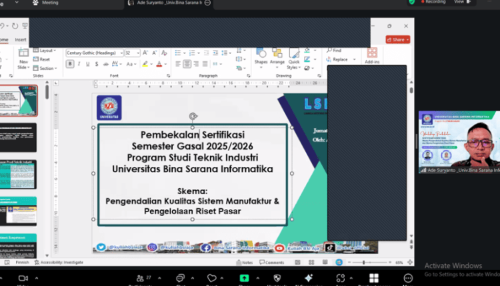The image size is (500, 286).
Task: Open Font dialog launcher
Action: click(169, 76)
